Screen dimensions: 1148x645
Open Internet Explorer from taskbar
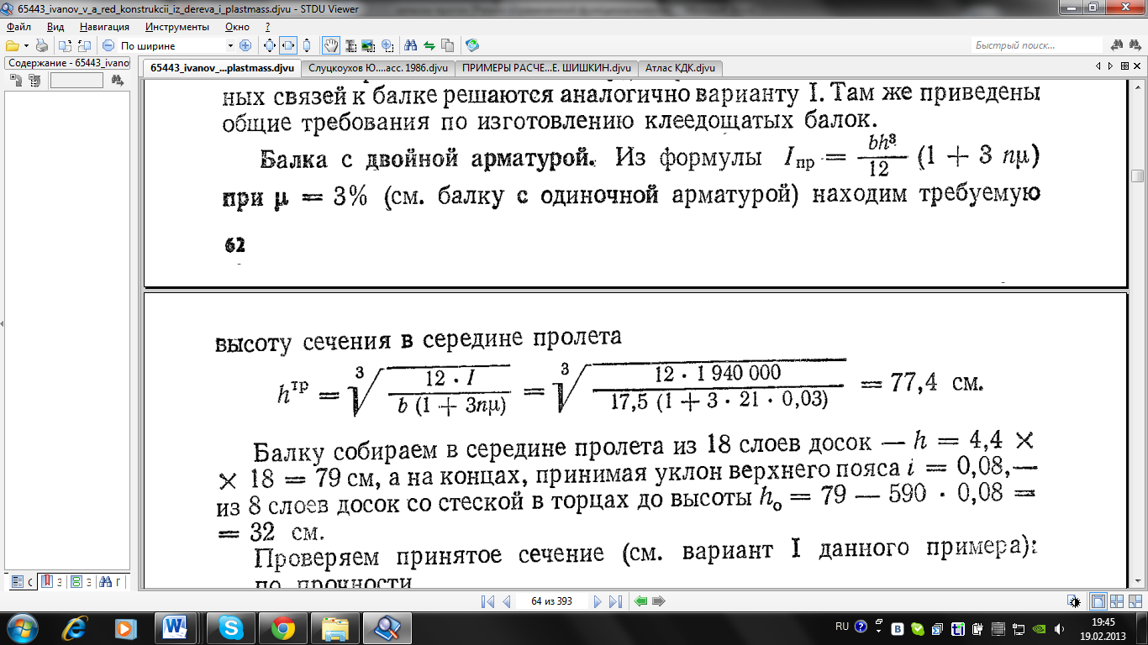click(x=76, y=627)
